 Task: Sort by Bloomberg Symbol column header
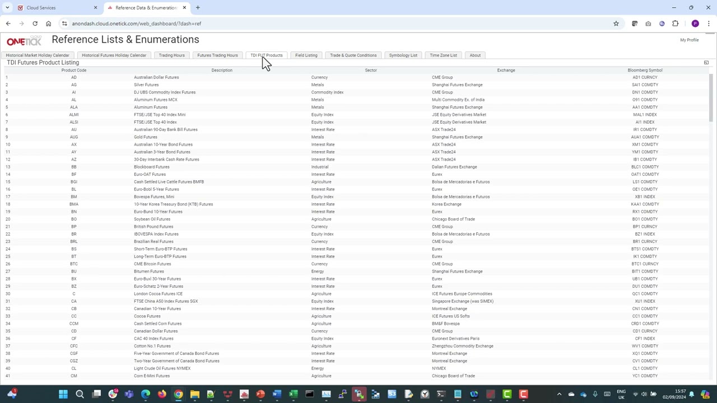click(x=645, y=70)
